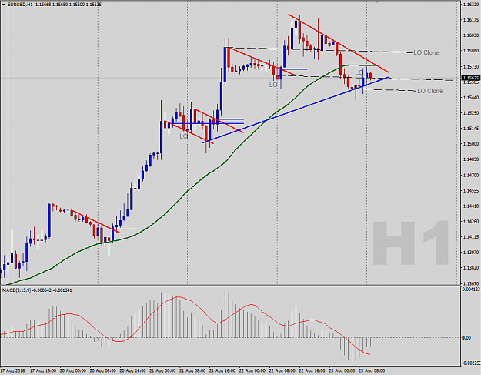Click the 1.14555 price axis label
The width and height of the screenshot is (481, 375).
tap(471, 190)
